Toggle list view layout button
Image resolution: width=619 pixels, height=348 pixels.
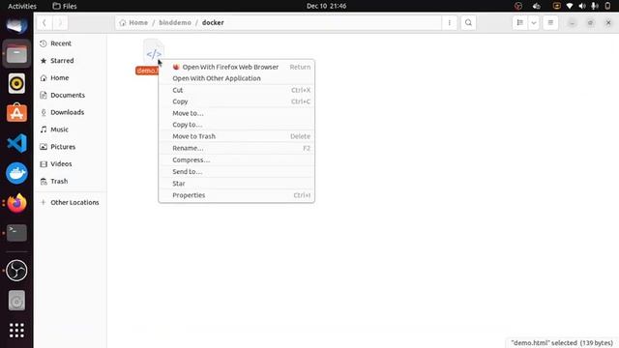tap(520, 22)
